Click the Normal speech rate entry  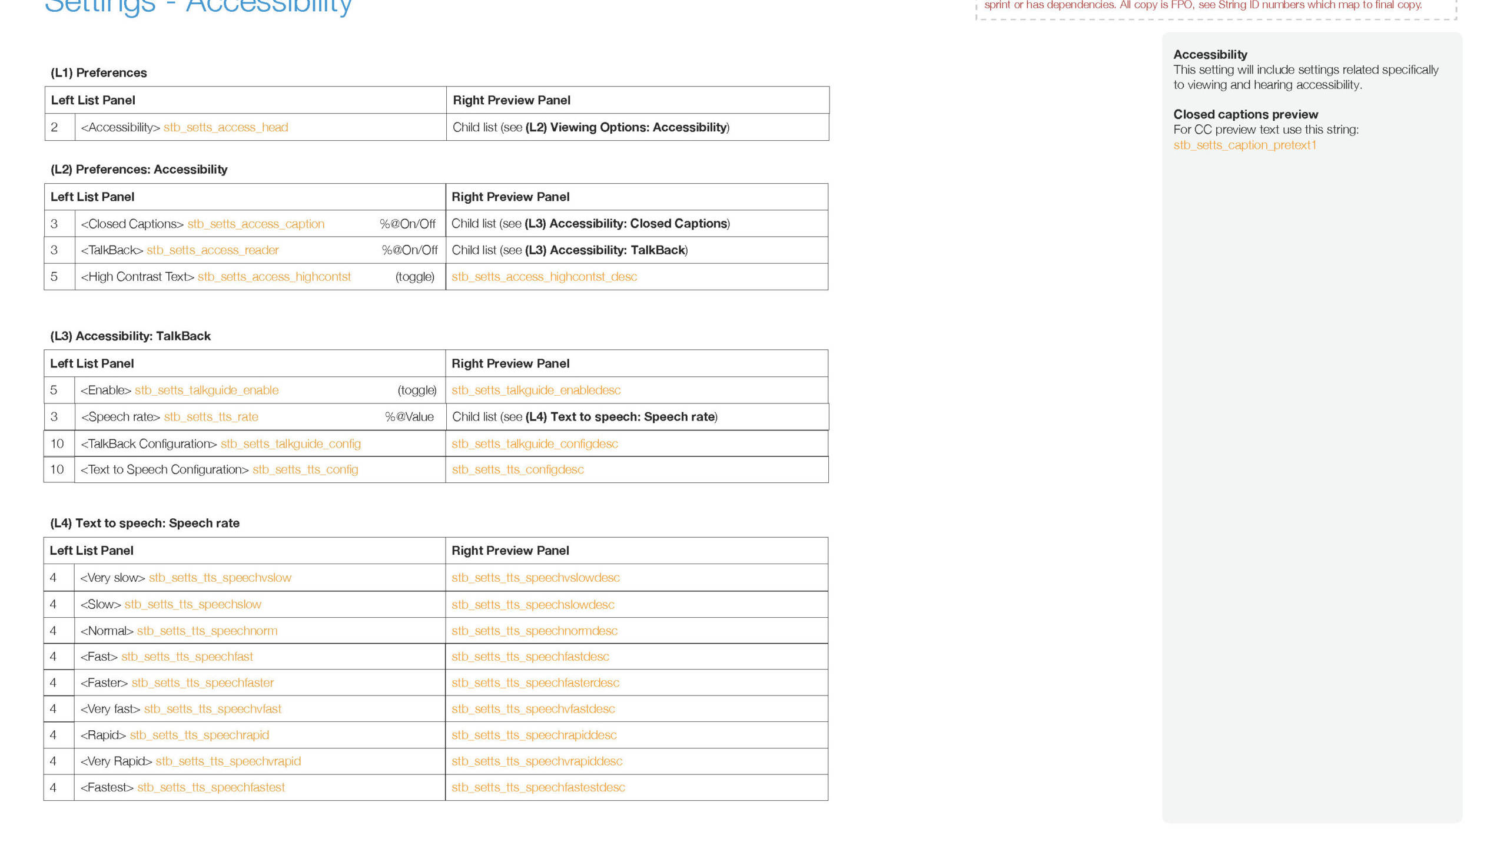pos(178,631)
